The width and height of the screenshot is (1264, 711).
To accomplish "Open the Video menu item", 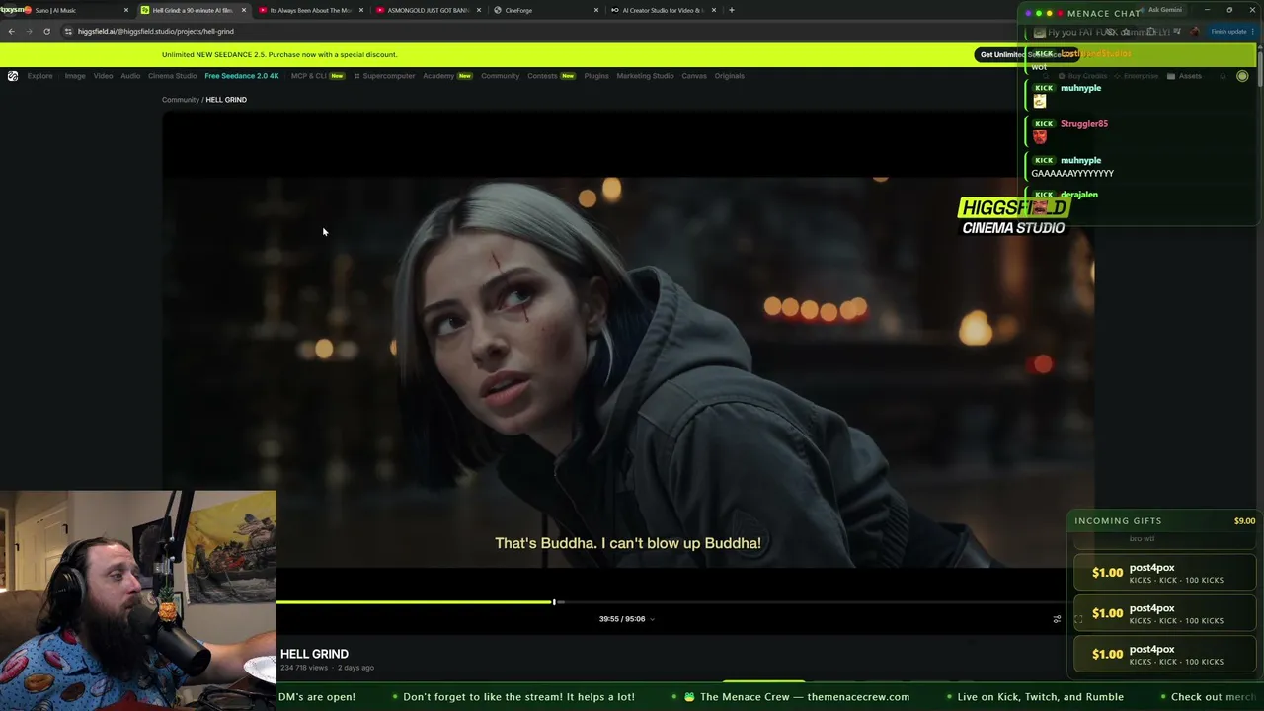I will click(103, 76).
